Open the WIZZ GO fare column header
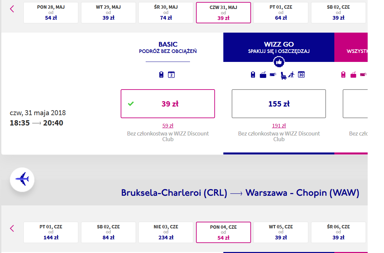Image resolution: width=384 pixels, height=253 pixels. click(x=279, y=47)
